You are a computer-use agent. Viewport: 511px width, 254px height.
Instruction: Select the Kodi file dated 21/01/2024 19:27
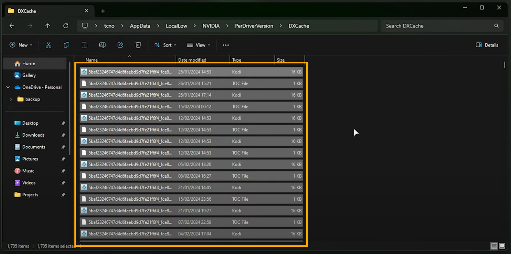coord(191,211)
